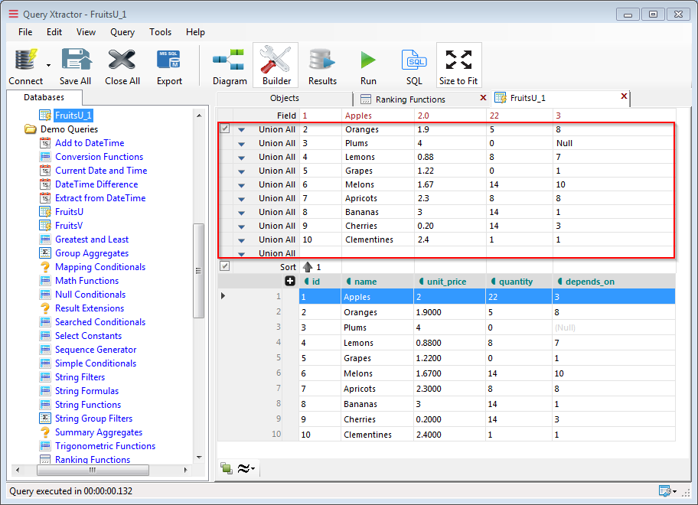
Task: Switch to the Ranking Functions tab
Action: tap(410, 99)
